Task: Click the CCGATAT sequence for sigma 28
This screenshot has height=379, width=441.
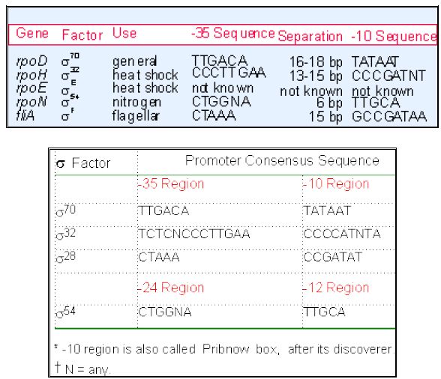Action: (333, 257)
